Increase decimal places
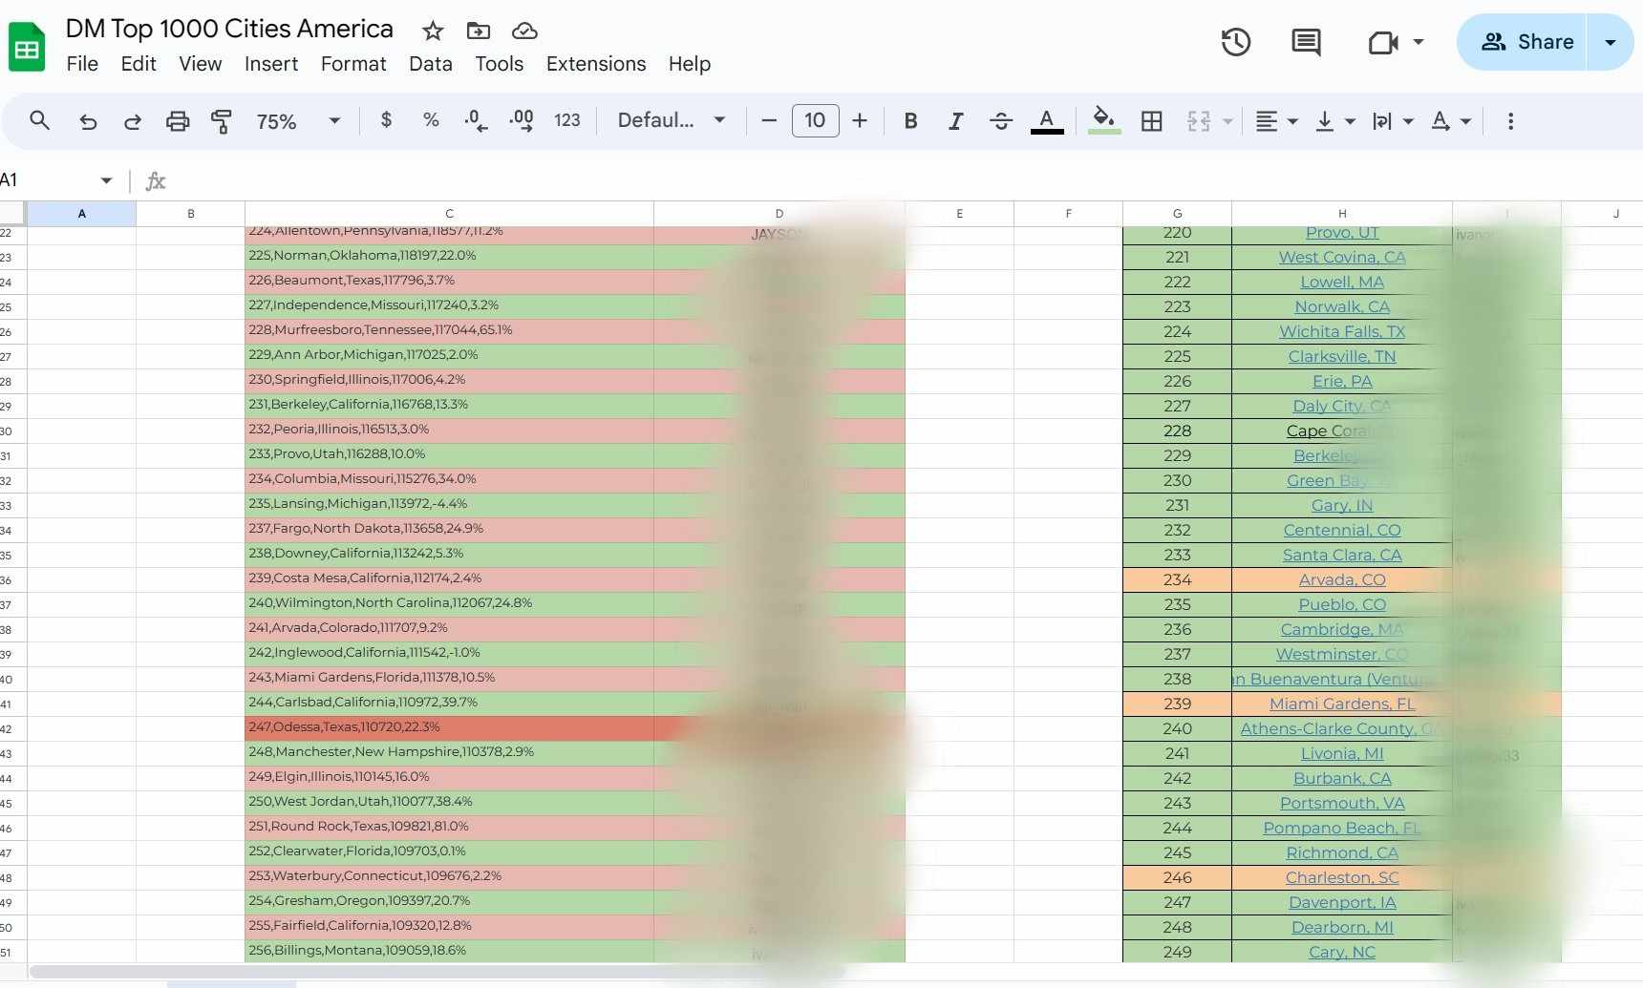Screen dimensions: 1643x988 coord(522,120)
